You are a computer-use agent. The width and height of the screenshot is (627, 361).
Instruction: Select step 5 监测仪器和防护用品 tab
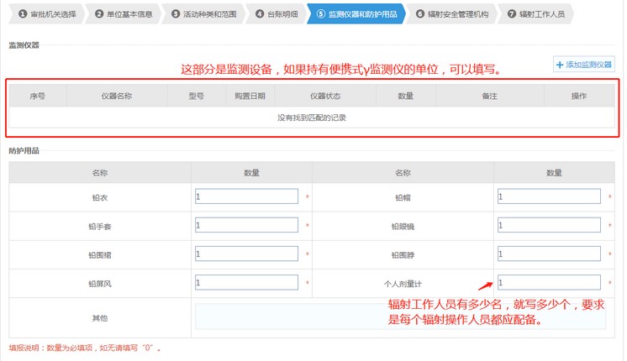pyautogui.click(x=356, y=14)
